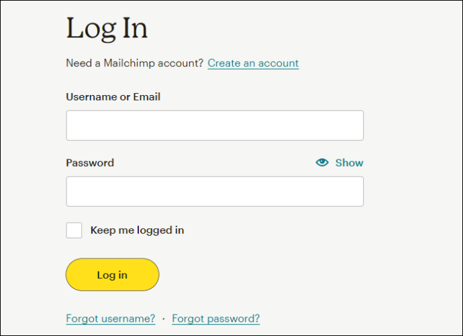Click the Need a Mailchimp account? text
The width and height of the screenshot is (463, 336).
(134, 63)
